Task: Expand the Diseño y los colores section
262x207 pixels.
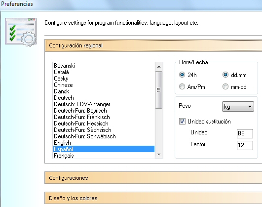Action: click(153, 198)
